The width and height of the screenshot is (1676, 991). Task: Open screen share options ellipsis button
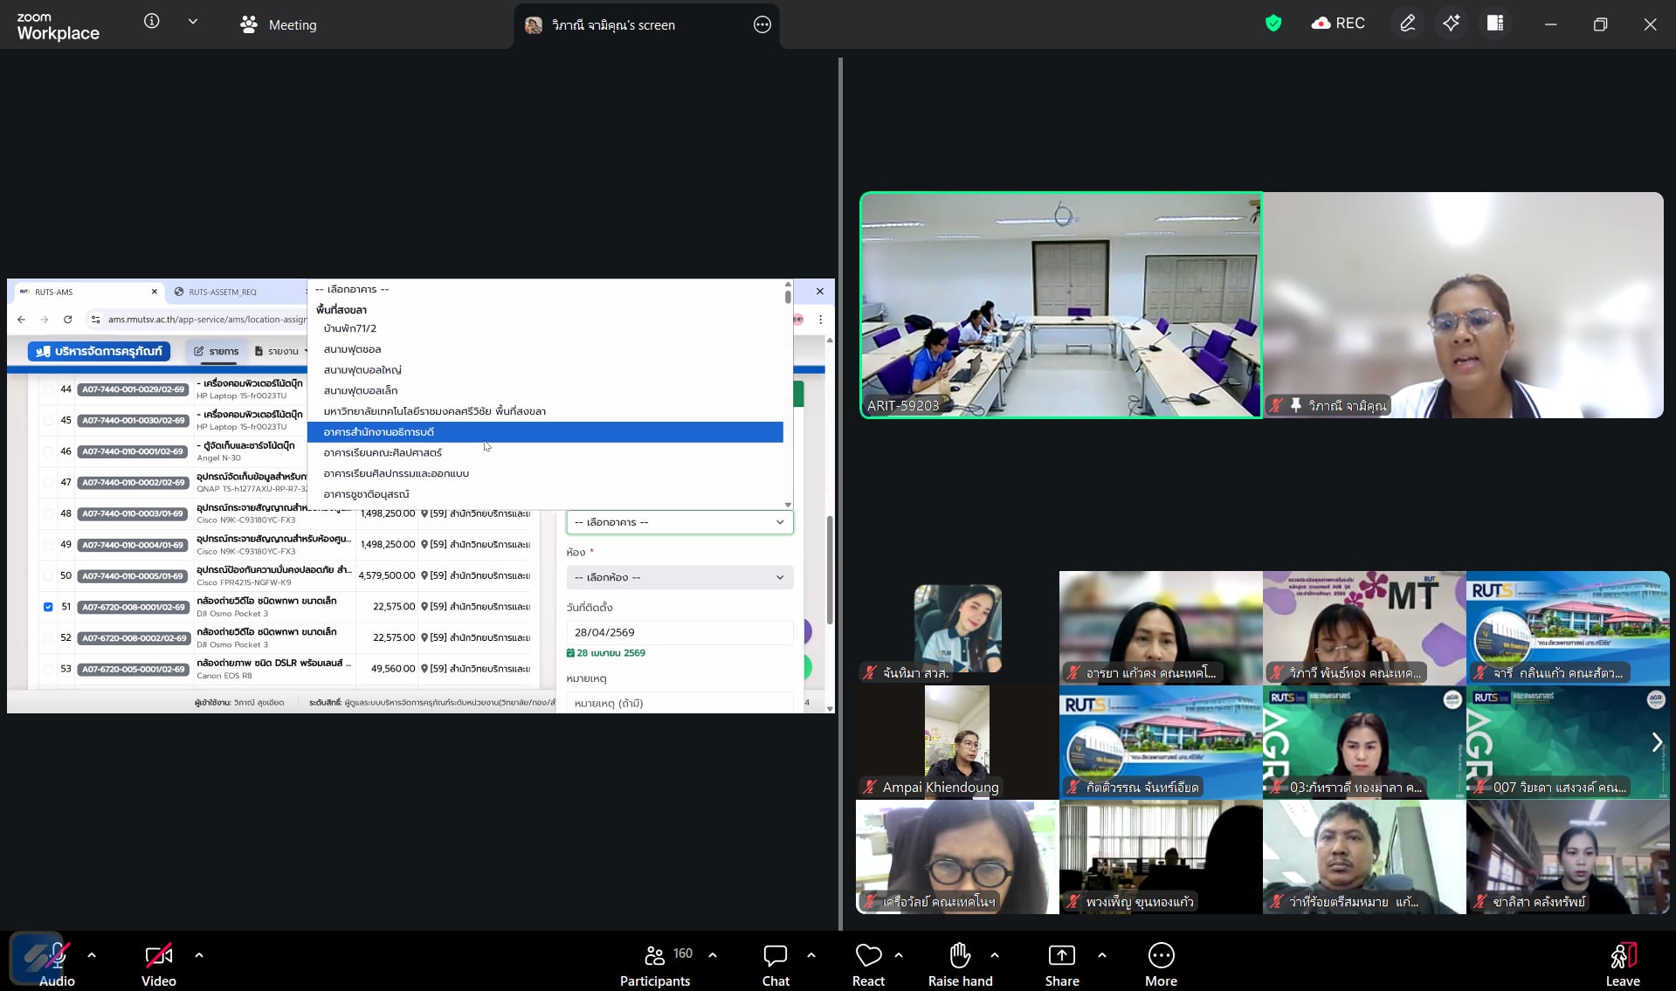(x=762, y=25)
